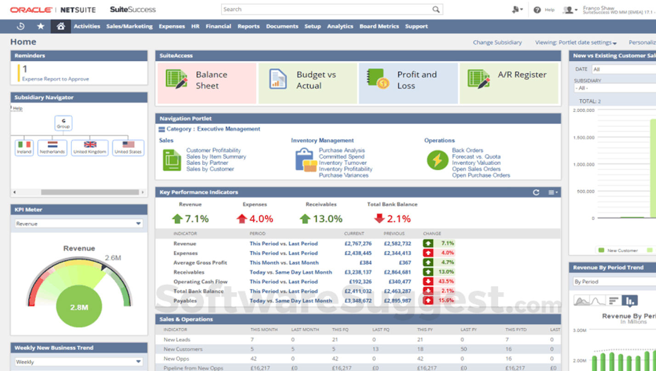Open the Customer Profitability report link
656x371 pixels.
[213, 150]
